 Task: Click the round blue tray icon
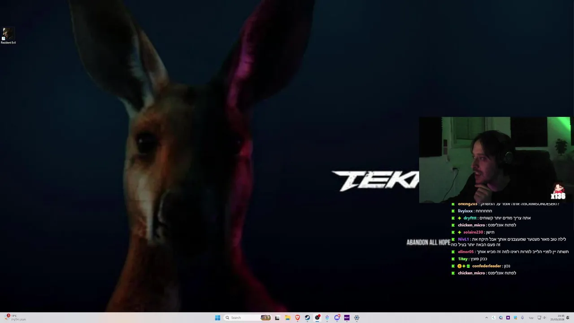pos(501,318)
